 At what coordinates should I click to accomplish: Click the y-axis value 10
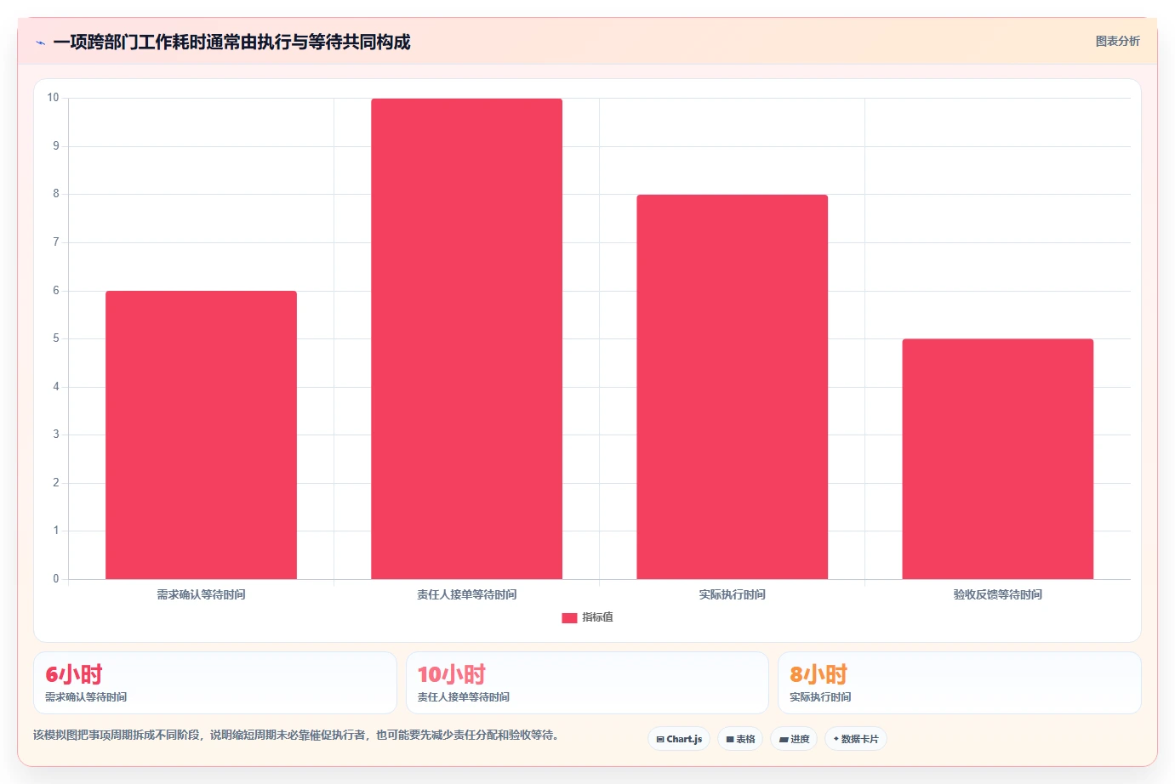pyautogui.click(x=53, y=98)
